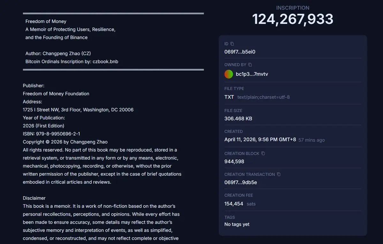Click the 'CREATION FEE' label
This screenshot has height=244, width=383.
239,195
